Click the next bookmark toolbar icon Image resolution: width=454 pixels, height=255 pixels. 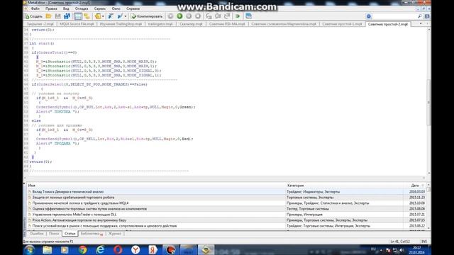[x=120, y=16]
